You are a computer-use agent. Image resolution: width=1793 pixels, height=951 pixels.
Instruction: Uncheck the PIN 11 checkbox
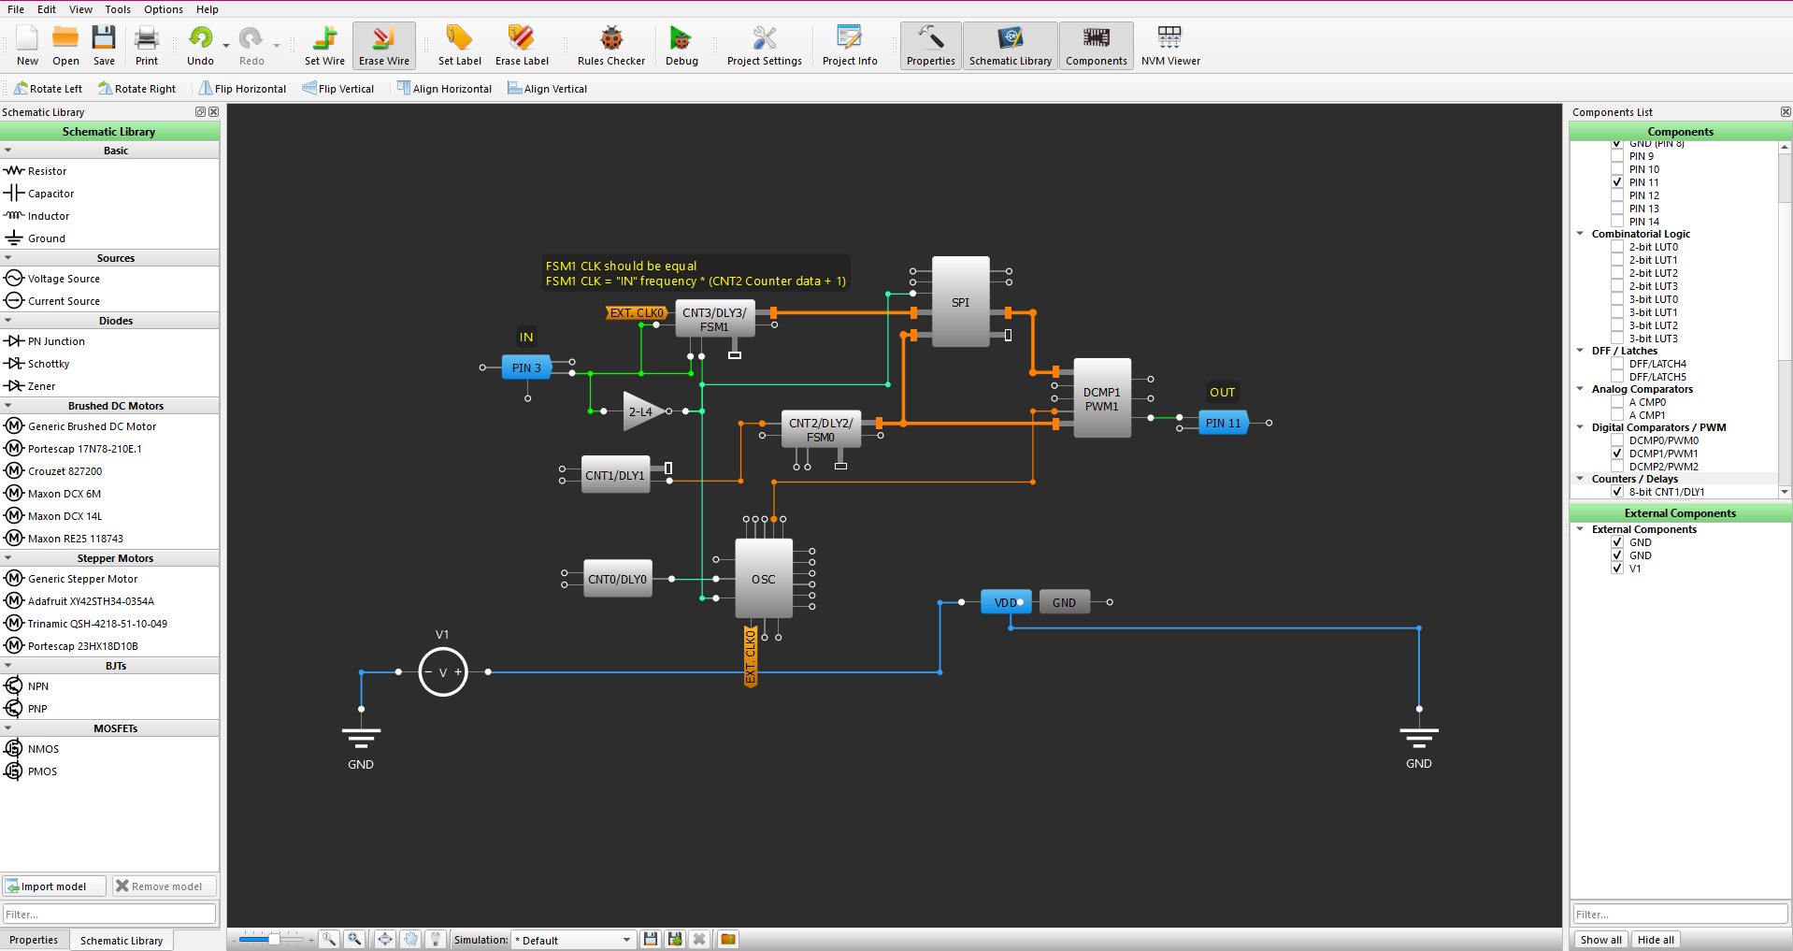(x=1617, y=182)
